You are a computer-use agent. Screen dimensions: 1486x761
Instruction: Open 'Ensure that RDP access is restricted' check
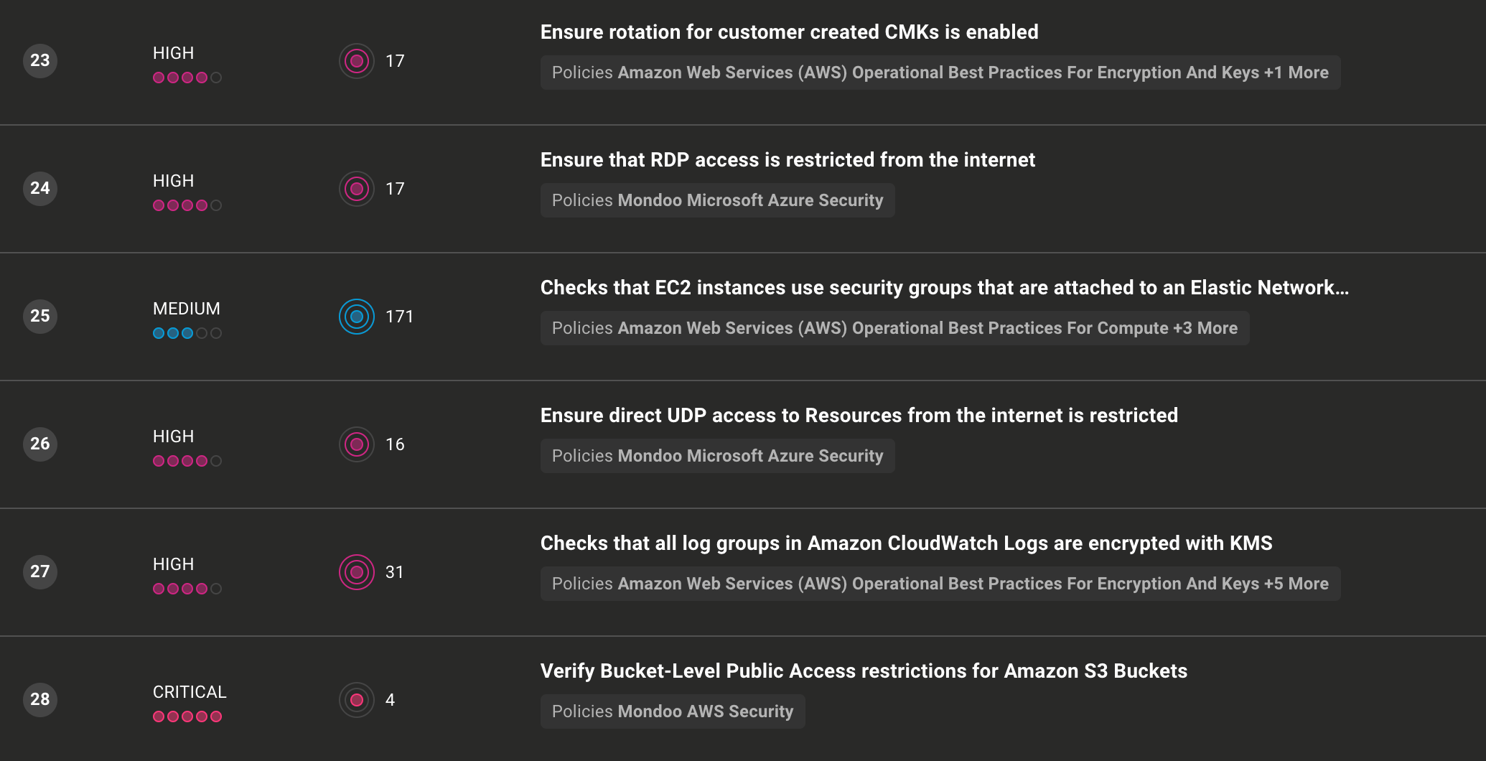[x=788, y=160]
